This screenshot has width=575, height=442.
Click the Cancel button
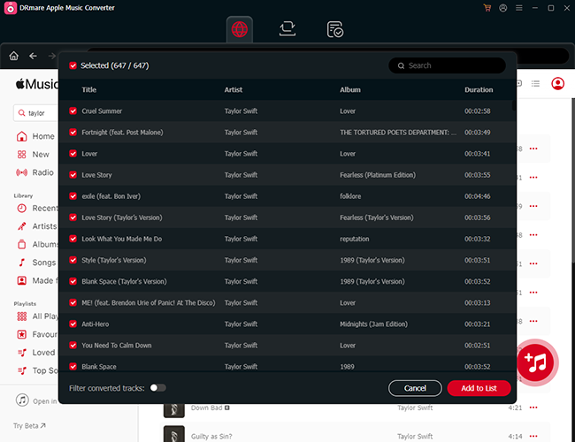tap(415, 388)
